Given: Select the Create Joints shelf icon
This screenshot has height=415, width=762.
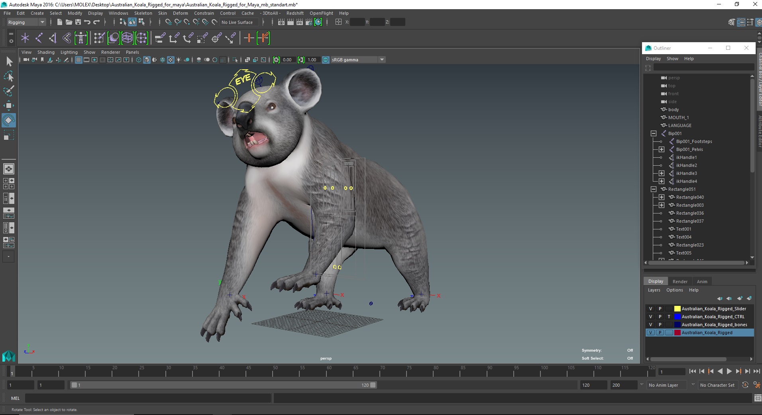Looking at the screenshot, I should click(39, 38).
